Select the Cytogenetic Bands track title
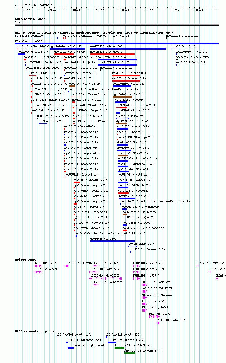The width and height of the screenshot is (226, 363). (x=30, y=19)
